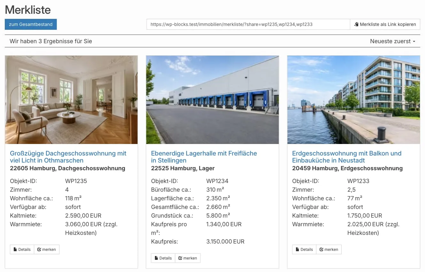Click the Merkliste page heading
The image size is (425, 272).
pos(28,10)
